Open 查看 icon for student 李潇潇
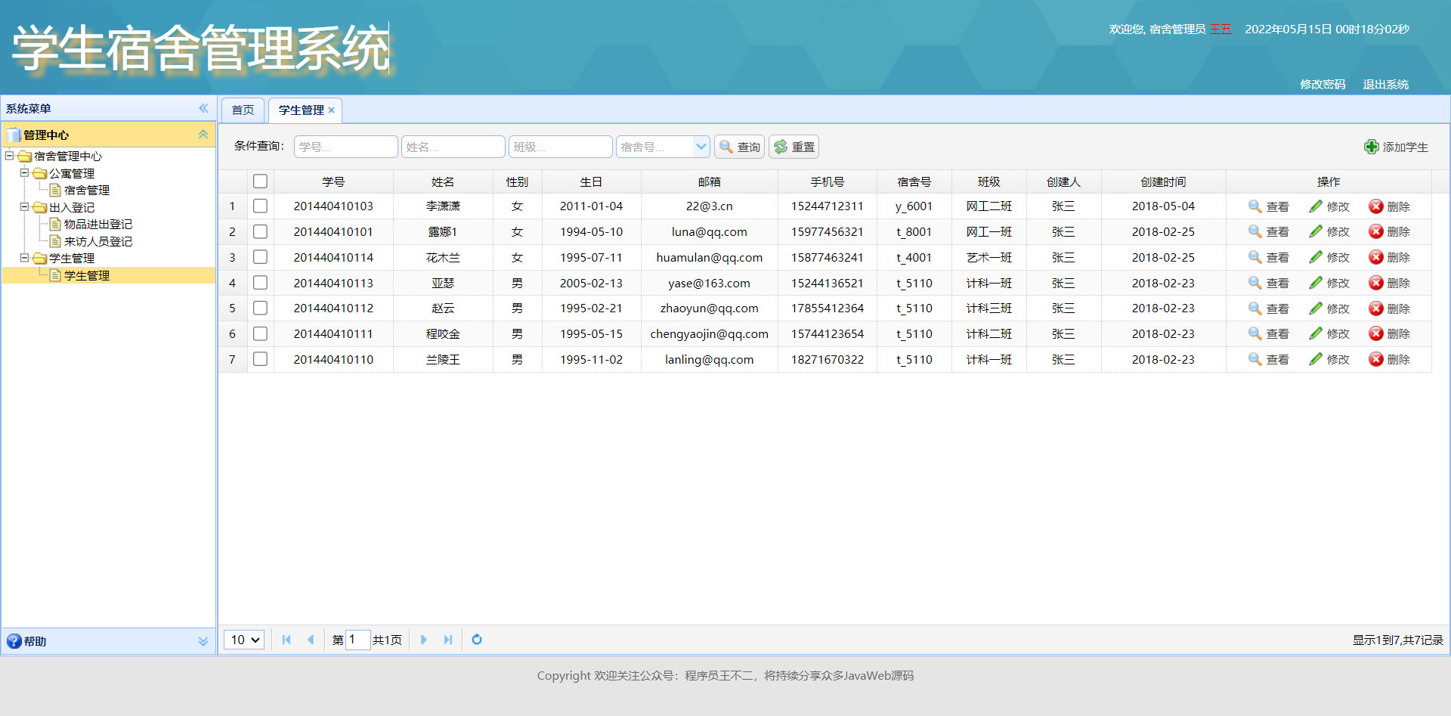Screen dimensions: 1451x716 pos(1254,206)
